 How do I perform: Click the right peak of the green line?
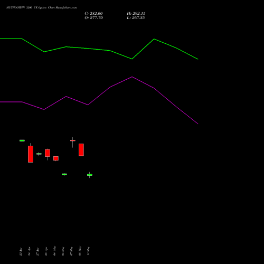pos(154,39)
